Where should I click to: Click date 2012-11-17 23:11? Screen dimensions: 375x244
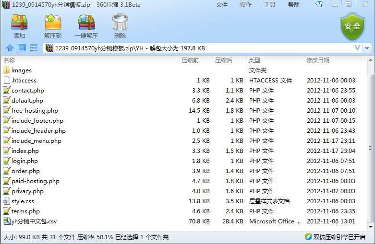tap(331, 140)
